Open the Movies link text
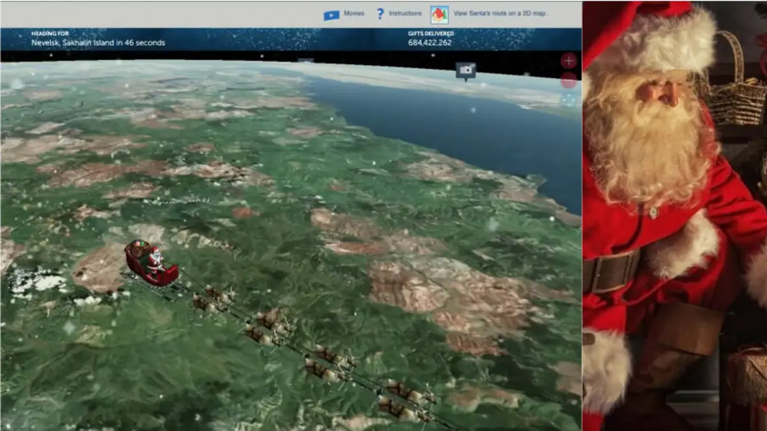The image size is (767, 431). [x=354, y=13]
